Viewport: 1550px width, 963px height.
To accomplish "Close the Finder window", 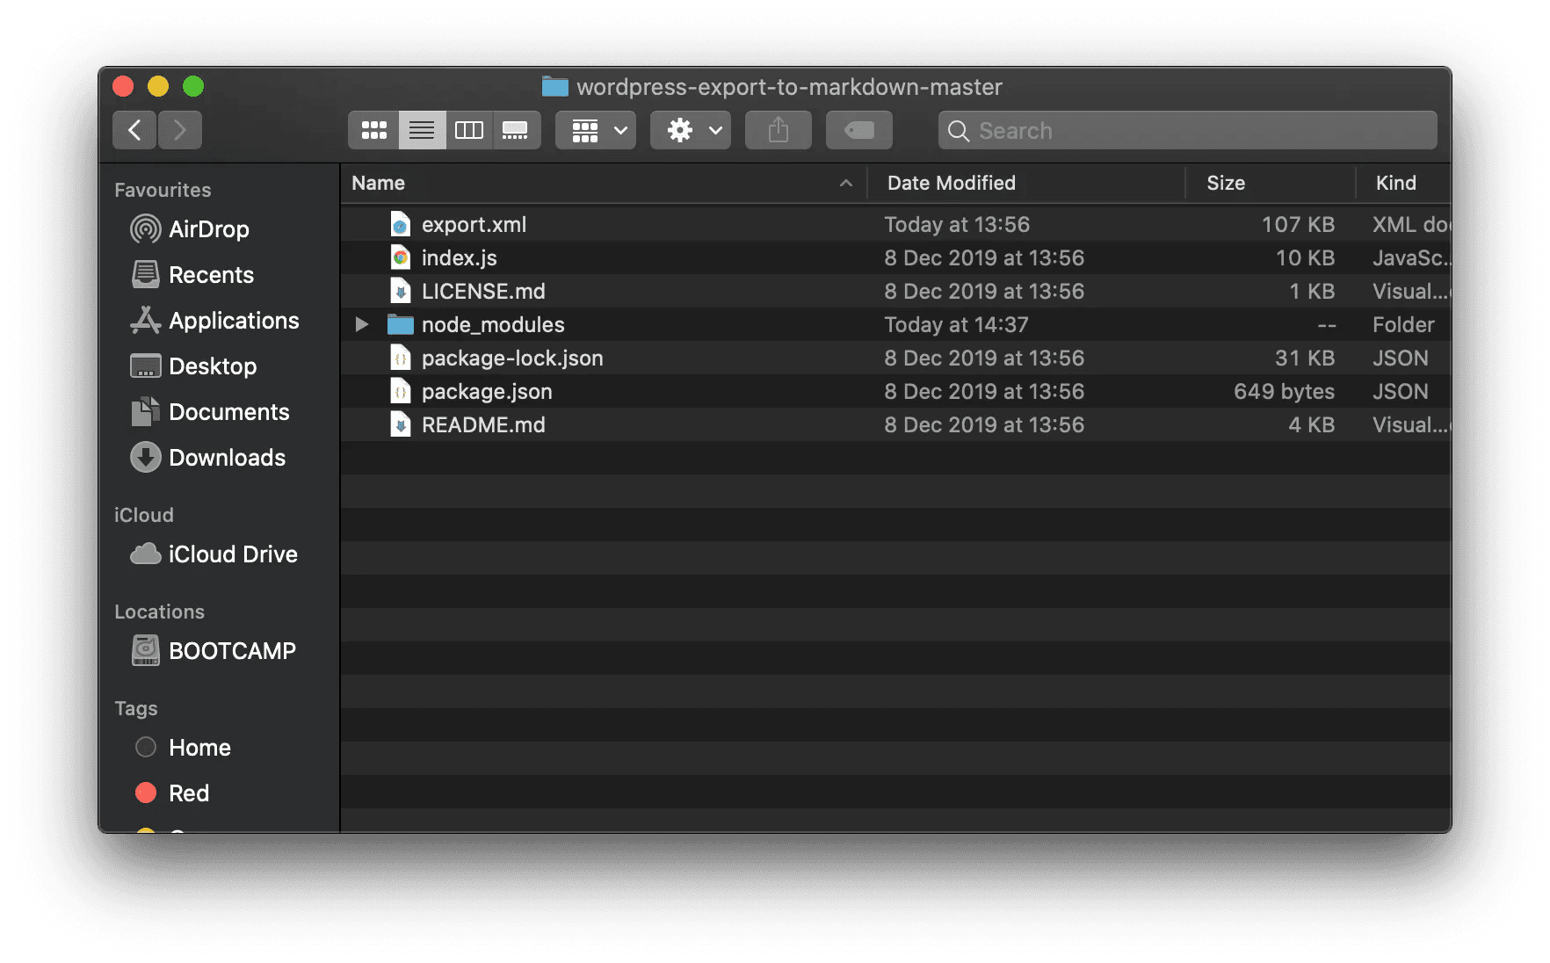I will click(123, 86).
